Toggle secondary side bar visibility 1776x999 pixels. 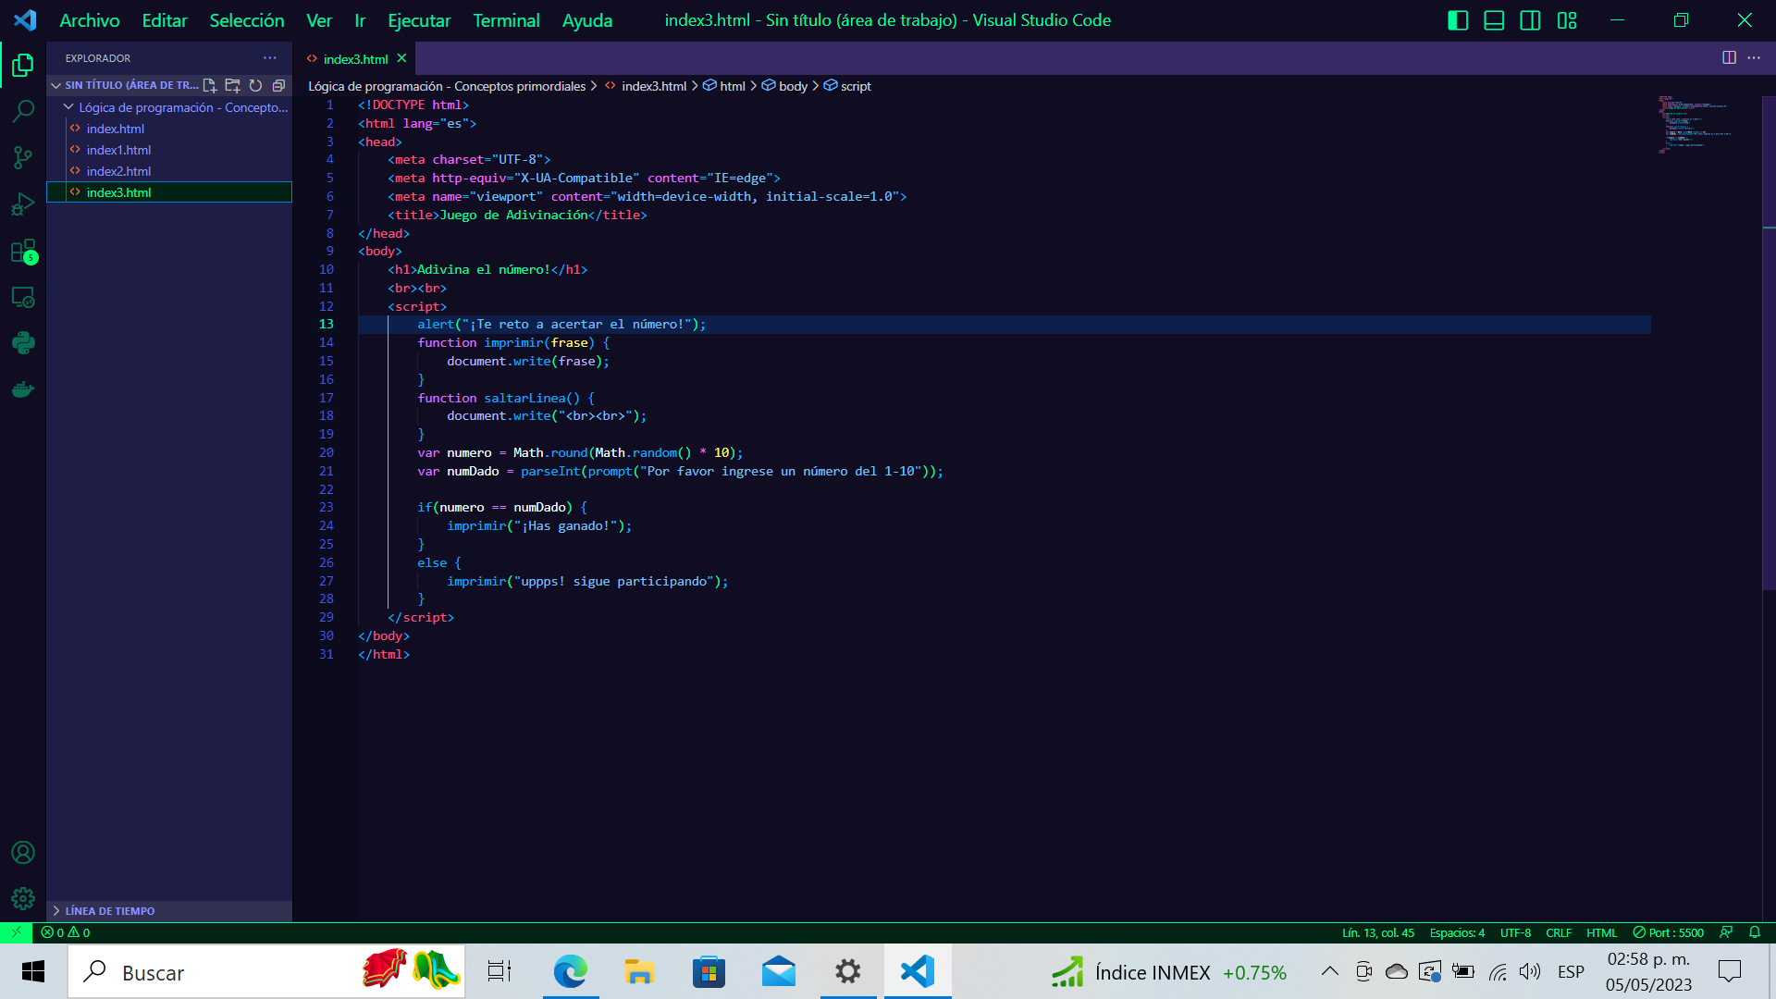(1530, 20)
